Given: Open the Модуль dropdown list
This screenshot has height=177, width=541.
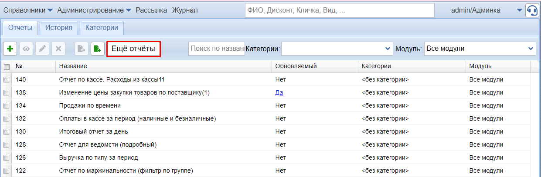Looking at the screenshot, I should (x=480, y=49).
